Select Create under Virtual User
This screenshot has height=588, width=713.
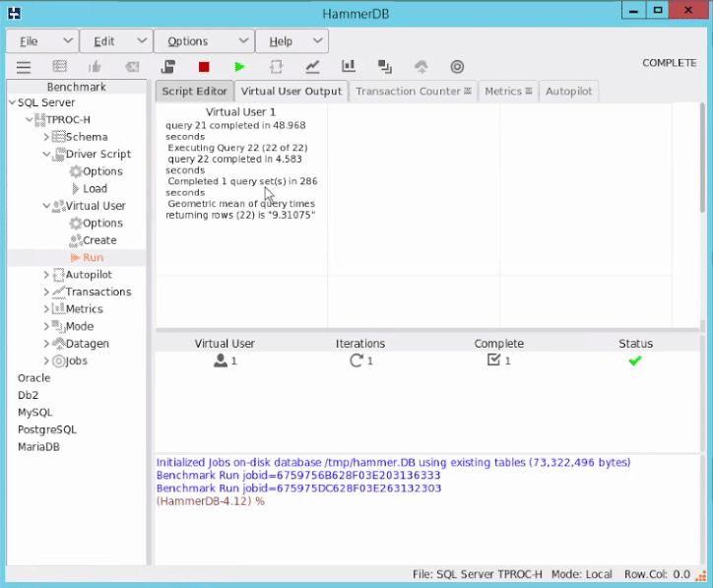(99, 240)
